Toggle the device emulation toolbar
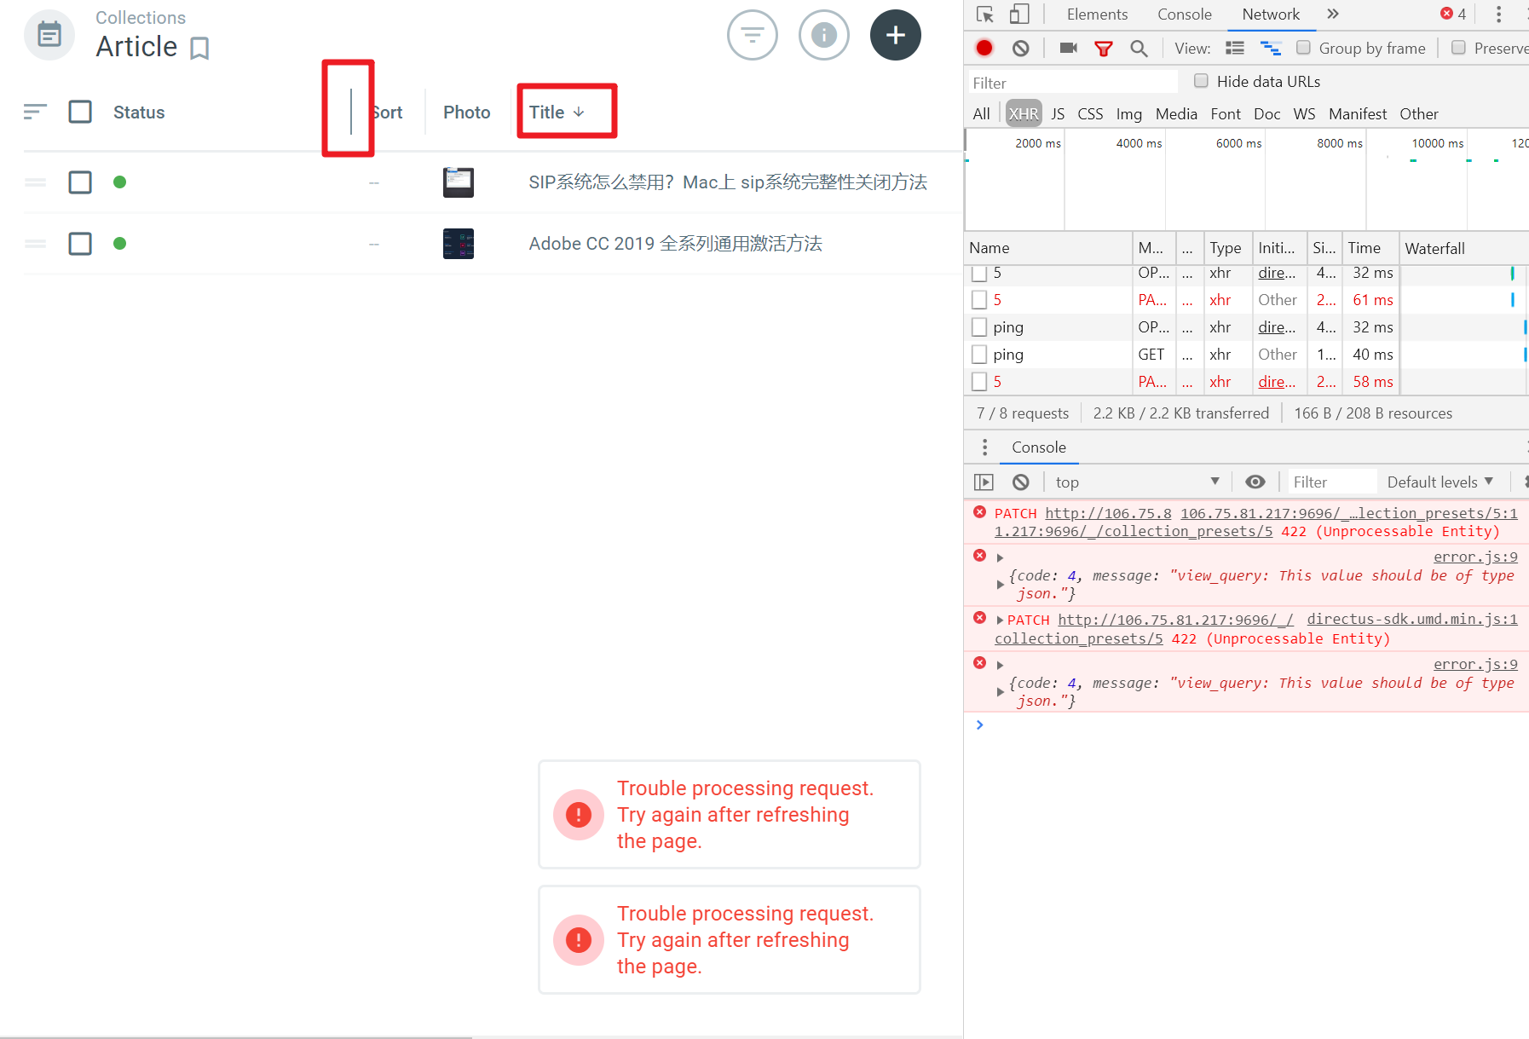The image size is (1529, 1039). 1018,14
